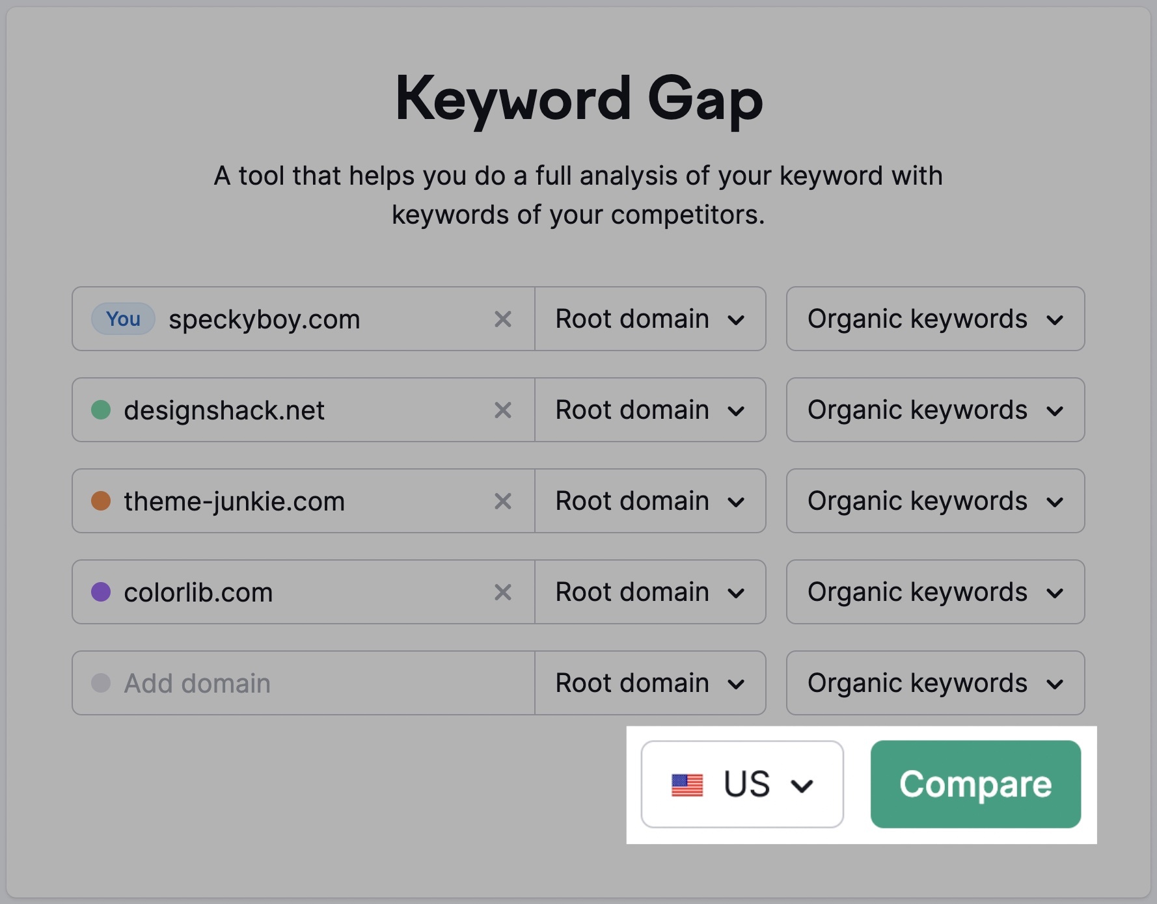This screenshot has height=904, width=1157.
Task: Remove theme-junkie.com via the X icon
Action: click(x=502, y=501)
